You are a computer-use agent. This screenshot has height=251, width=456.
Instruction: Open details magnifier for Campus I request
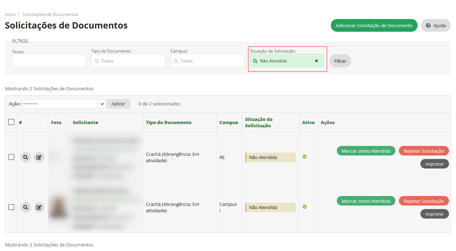[x=25, y=207]
